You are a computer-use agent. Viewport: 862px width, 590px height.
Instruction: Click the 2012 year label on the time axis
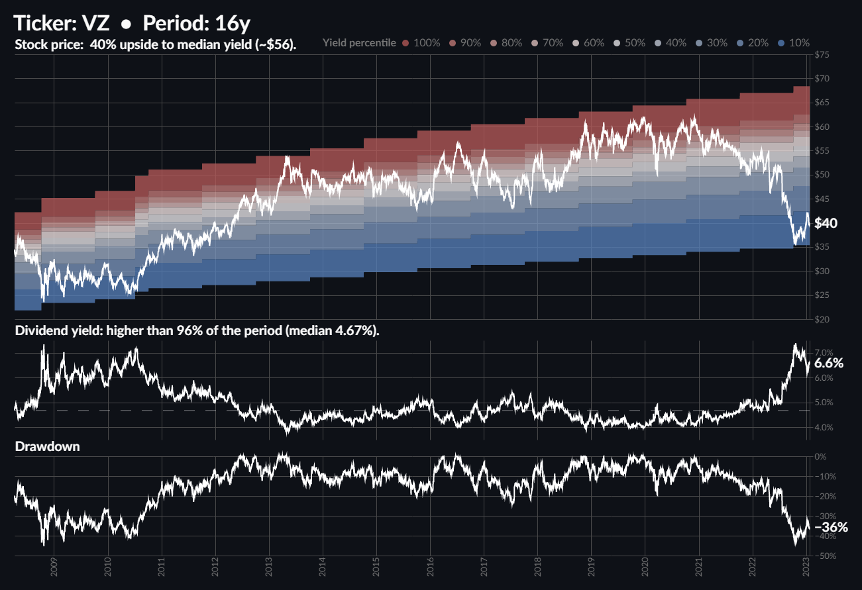pyautogui.click(x=215, y=568)
